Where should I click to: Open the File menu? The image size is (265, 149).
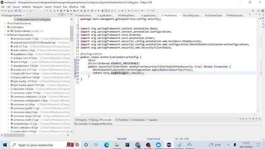click(x=3, y=7)
